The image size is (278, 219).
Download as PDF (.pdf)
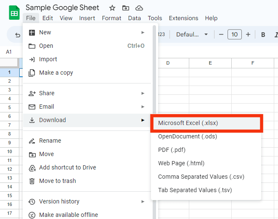point(206,150)
